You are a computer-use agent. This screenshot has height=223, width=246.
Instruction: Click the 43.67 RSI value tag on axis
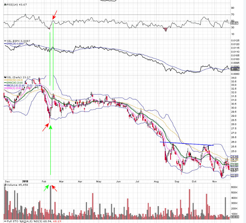pos(234,23)
